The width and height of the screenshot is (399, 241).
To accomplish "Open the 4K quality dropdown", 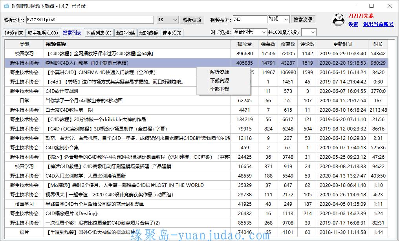I will coord(167,20).
